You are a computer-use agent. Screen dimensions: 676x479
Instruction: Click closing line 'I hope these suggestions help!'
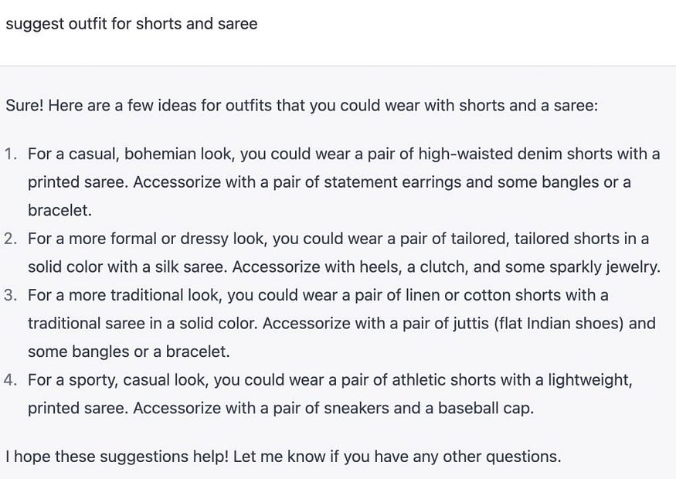[117, 457]
